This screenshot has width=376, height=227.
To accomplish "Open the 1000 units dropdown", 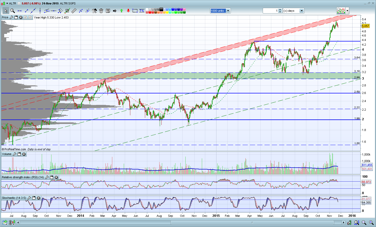I will [x=220, y=11].
